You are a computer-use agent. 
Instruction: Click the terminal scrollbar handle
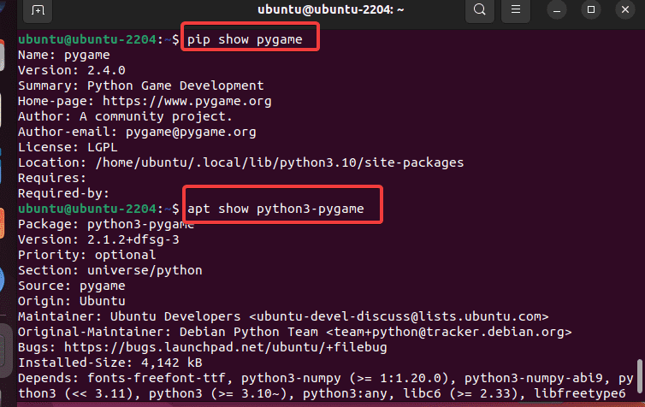(x=640, y=375)
